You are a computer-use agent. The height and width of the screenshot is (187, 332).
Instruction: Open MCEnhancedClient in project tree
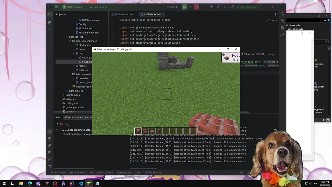(87, 33)
